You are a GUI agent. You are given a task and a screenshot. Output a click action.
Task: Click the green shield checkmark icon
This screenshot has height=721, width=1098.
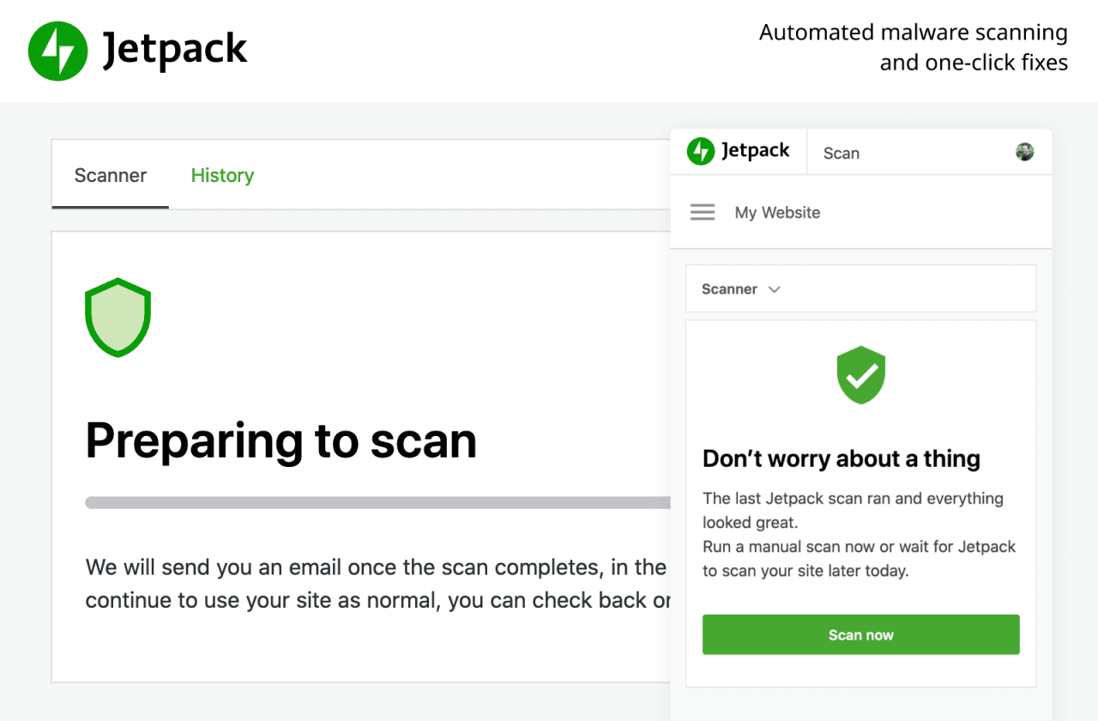(861, 375)
